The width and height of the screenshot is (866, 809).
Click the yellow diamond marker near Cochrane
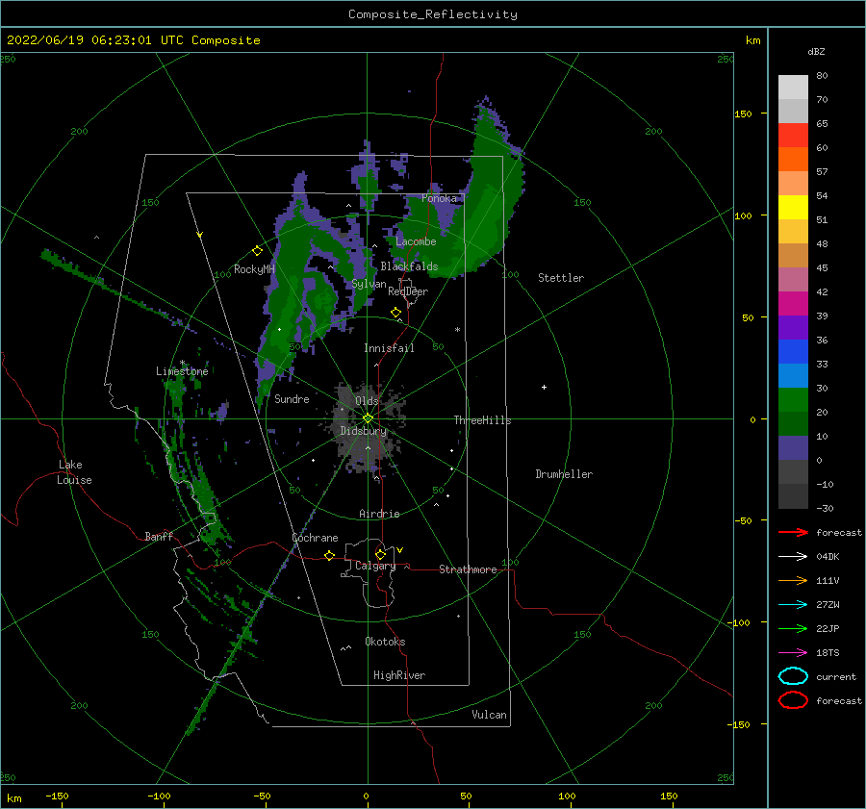pyautogui.click(x=329, y=555)
